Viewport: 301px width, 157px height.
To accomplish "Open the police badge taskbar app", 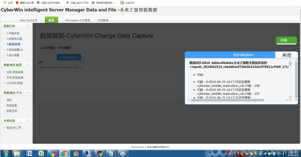I will pos(76,154).
